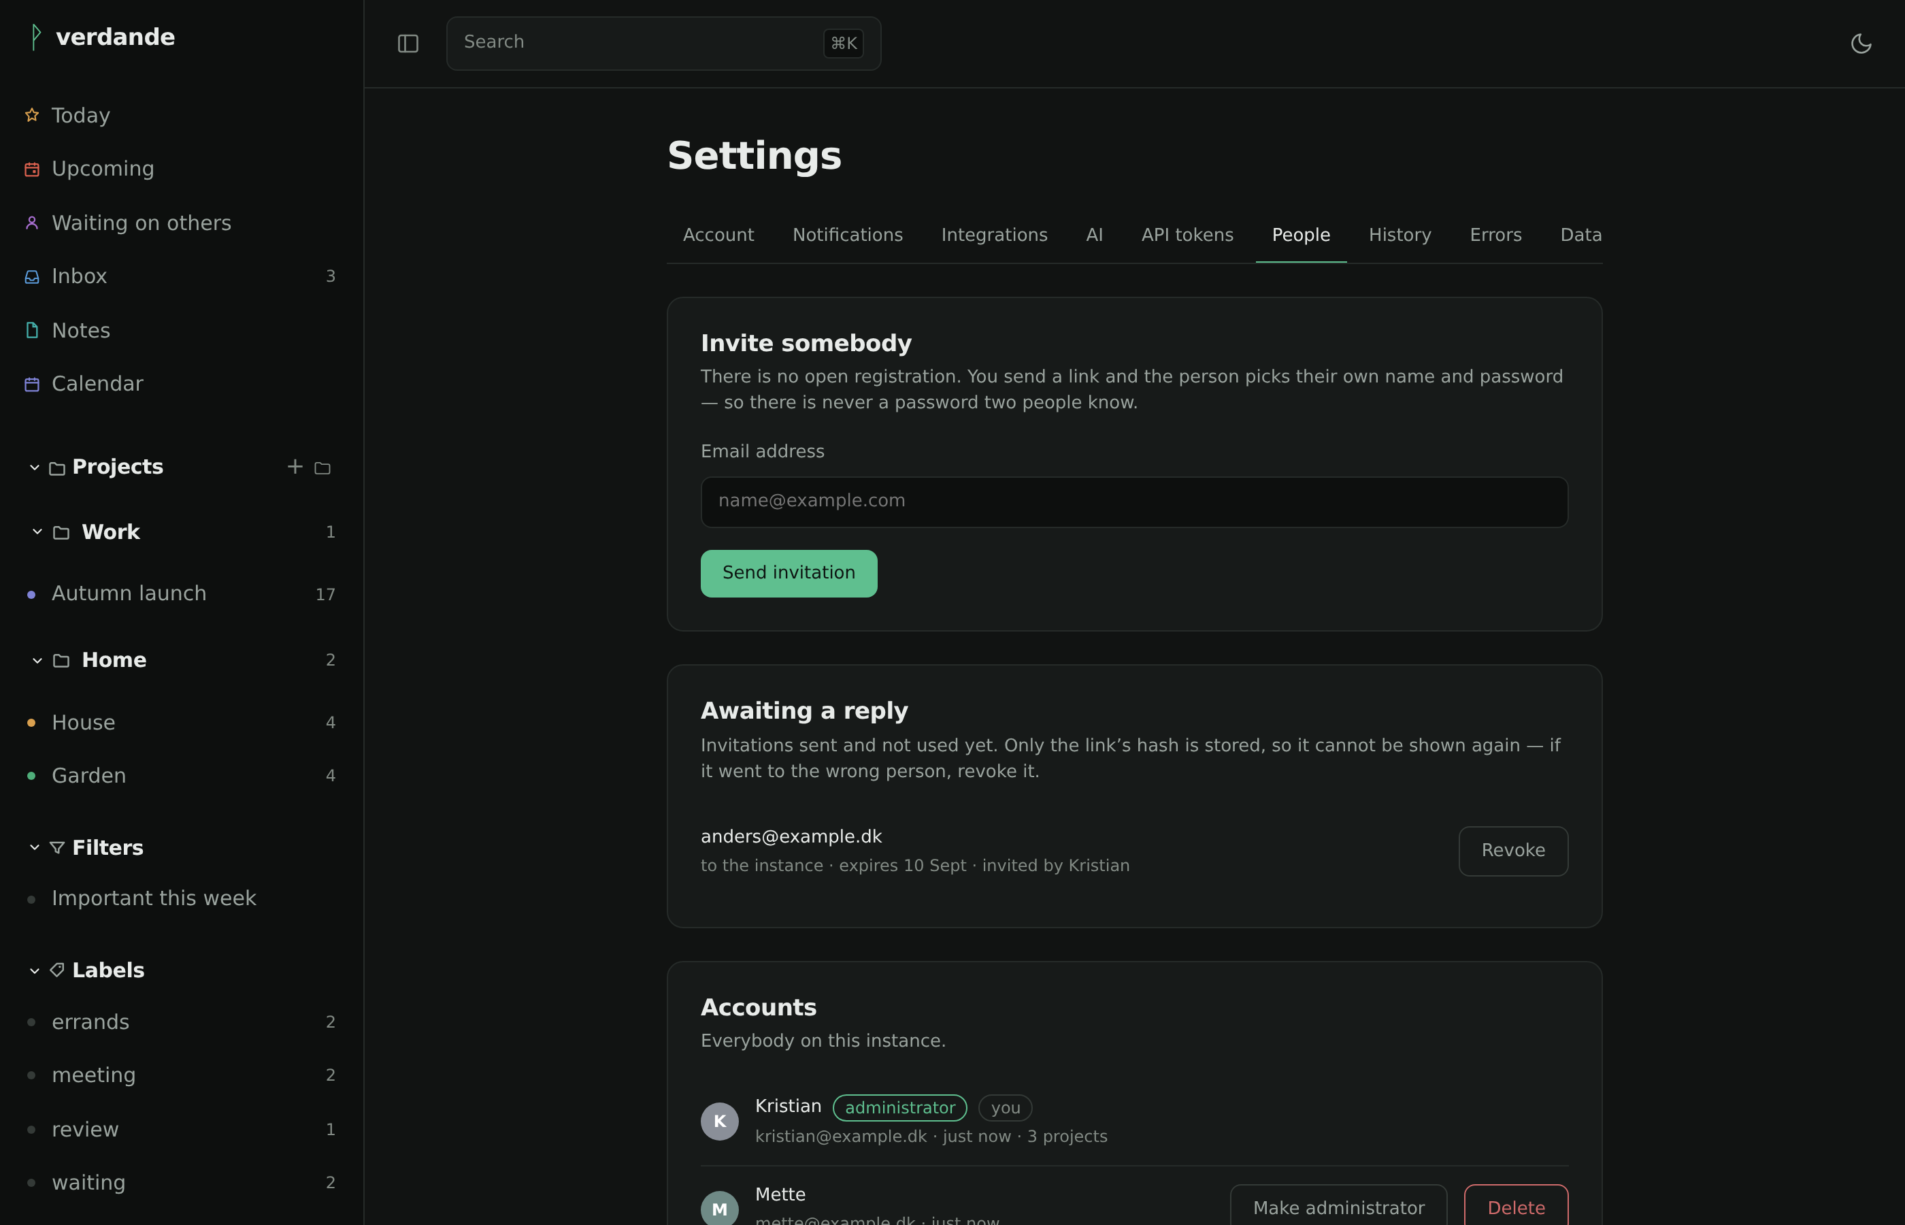Create a new folder in Projects
The image size is (1905, 1225).
pos(322,468)
